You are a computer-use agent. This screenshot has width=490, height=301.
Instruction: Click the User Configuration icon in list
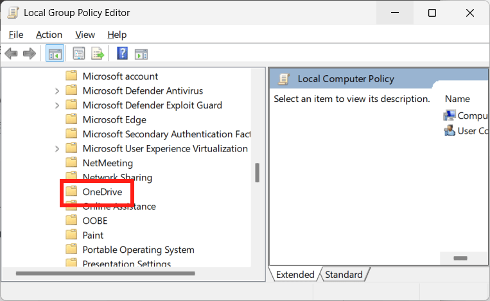[450, 131]
